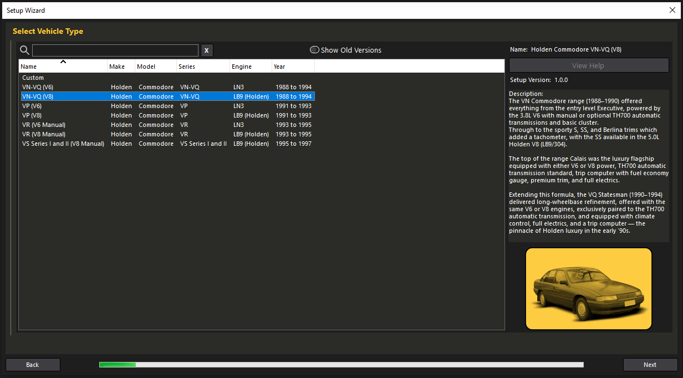
Task: Clear search with the X button
Action: click(x=206, y=50)
